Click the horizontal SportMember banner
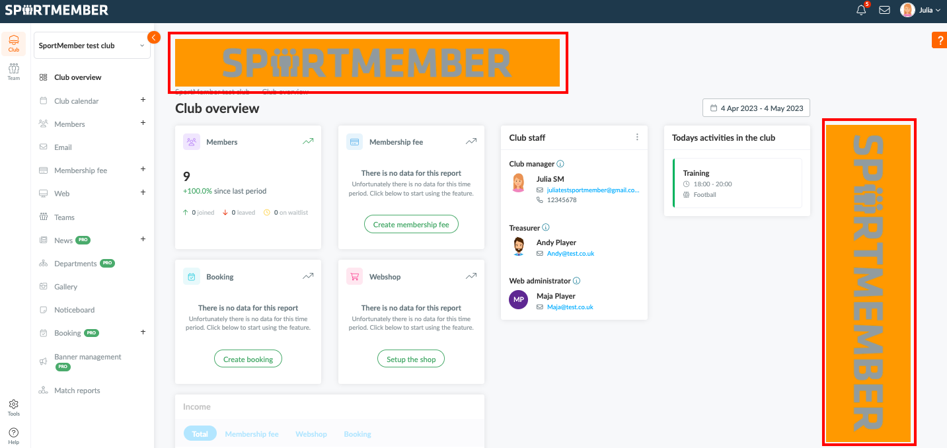This screenshot has width=947, height=448. 367,63
